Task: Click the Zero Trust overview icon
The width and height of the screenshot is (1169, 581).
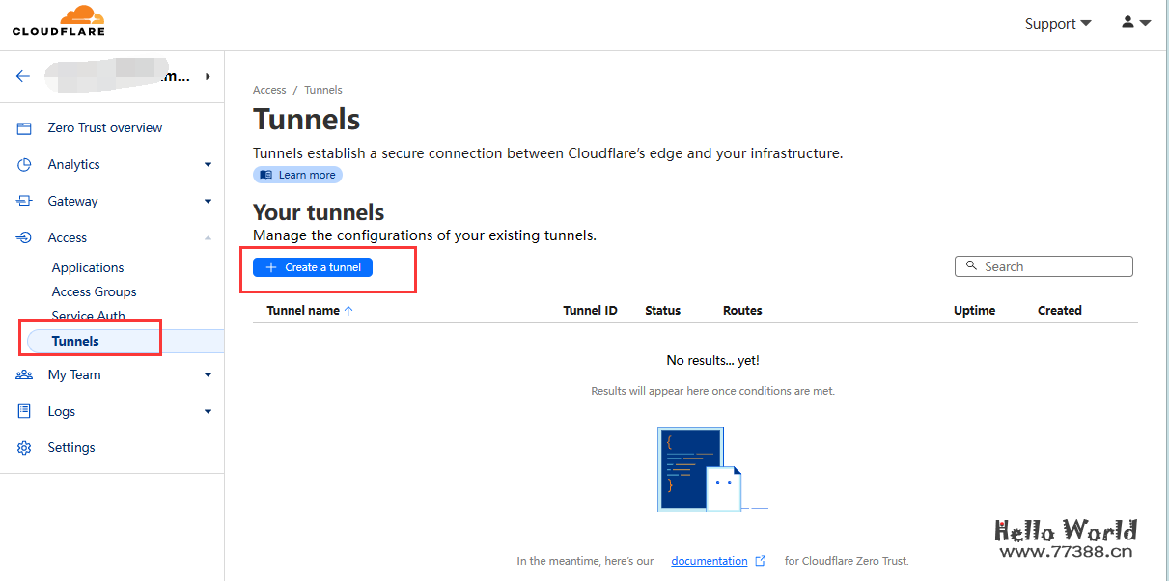Action: [24, 128]
